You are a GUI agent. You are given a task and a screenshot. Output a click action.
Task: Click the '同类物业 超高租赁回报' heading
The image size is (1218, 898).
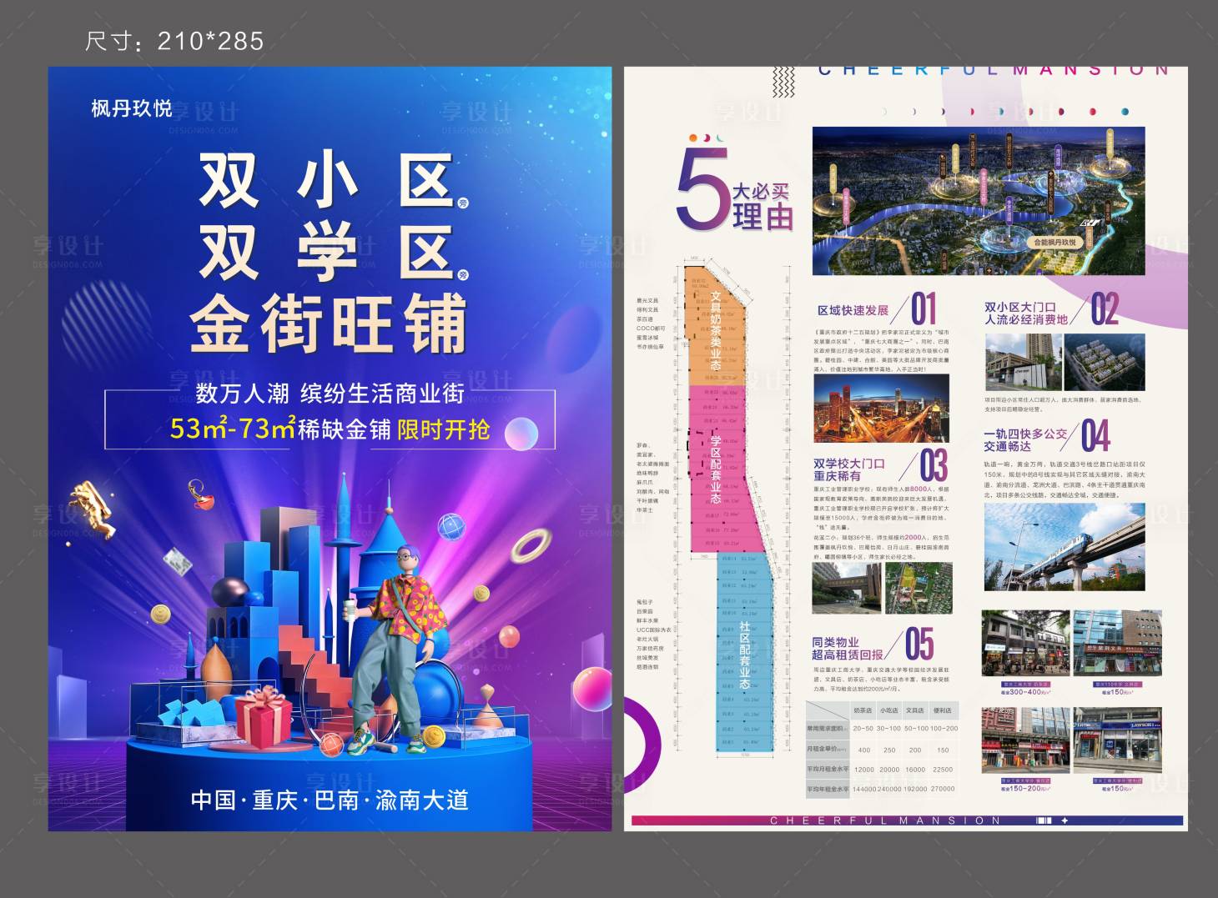[848, 648]
